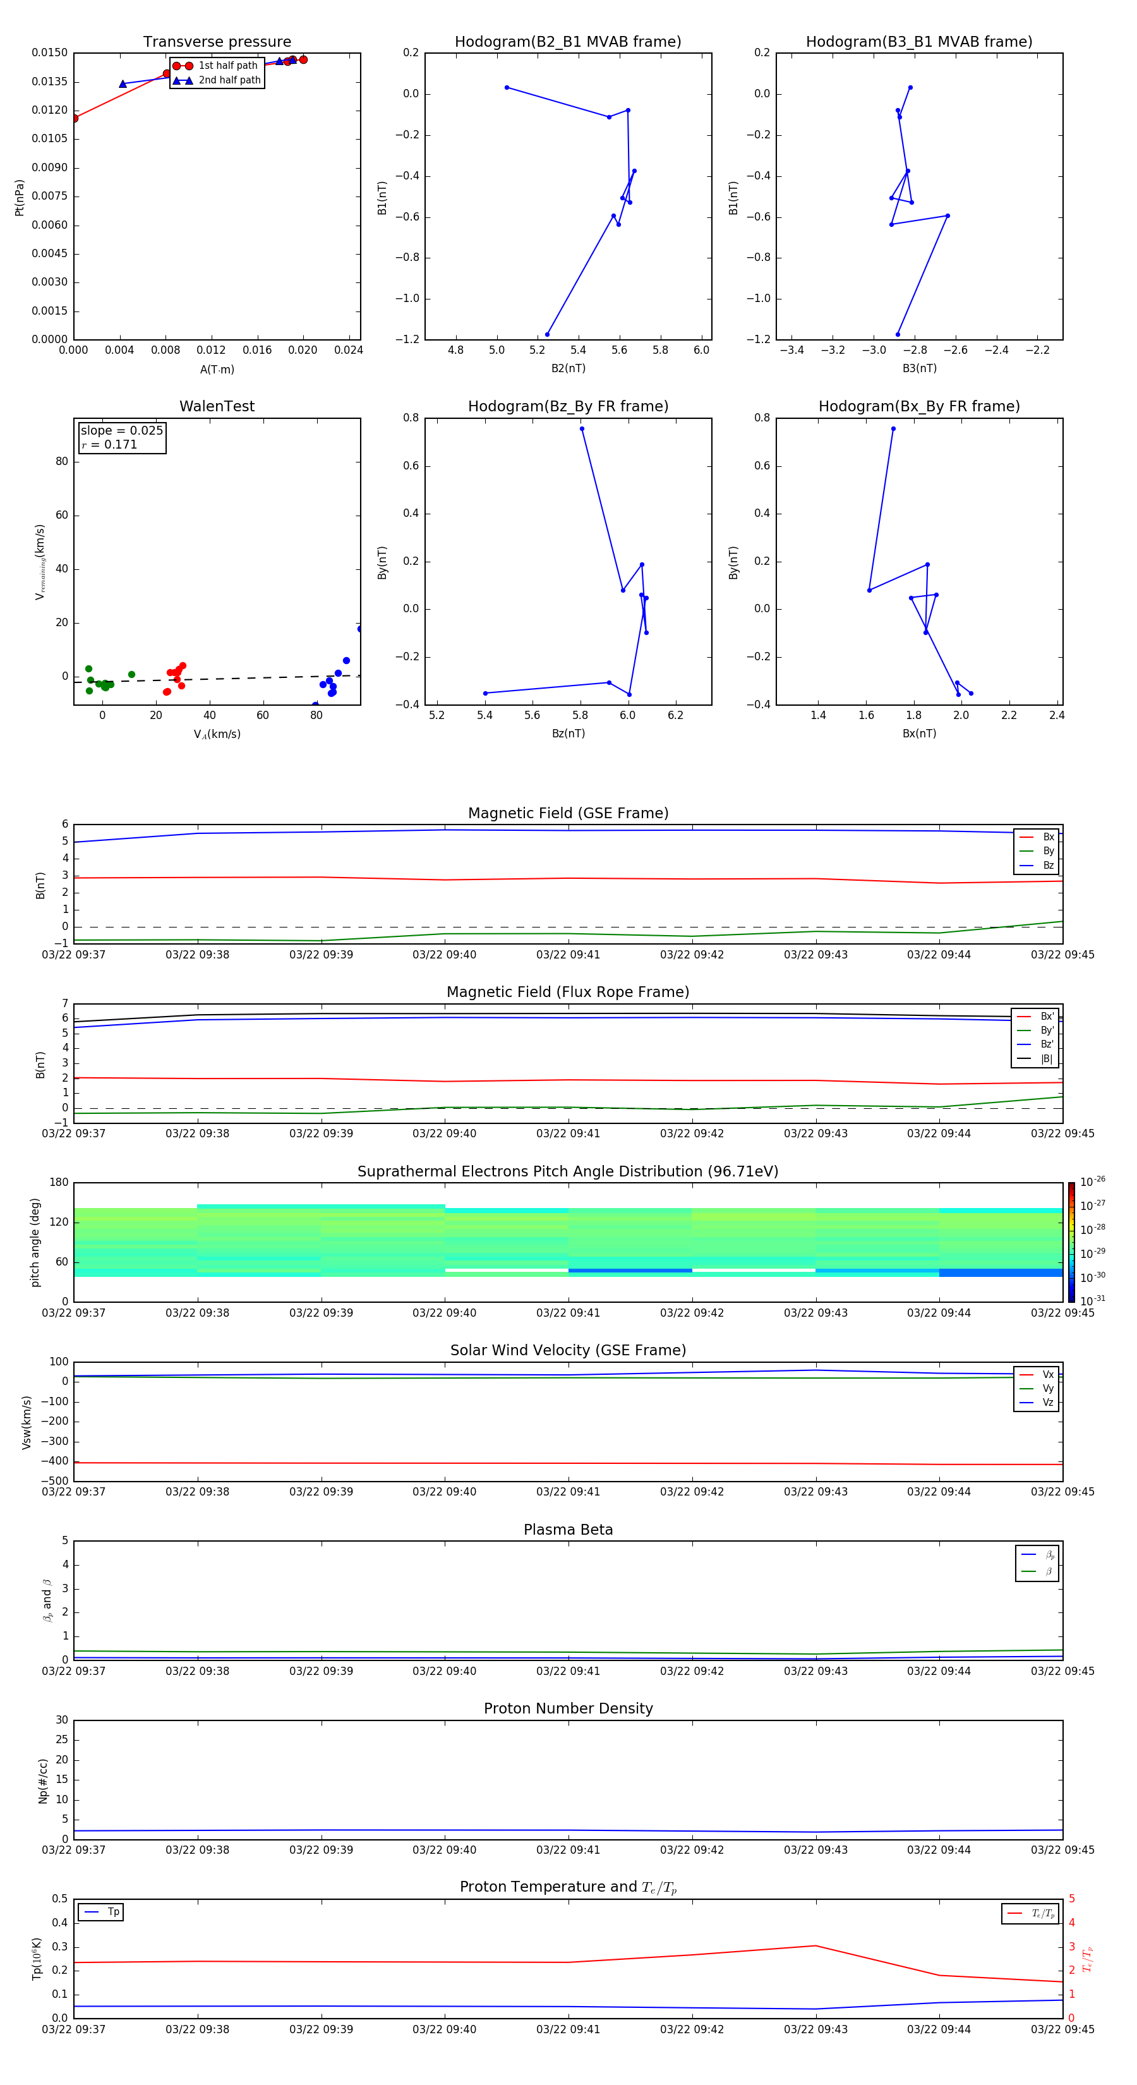Screen dimensions: 1137x2085
Task: Click the Vx legend entry in velocity plot
Action: (x=1037, y=1375)
